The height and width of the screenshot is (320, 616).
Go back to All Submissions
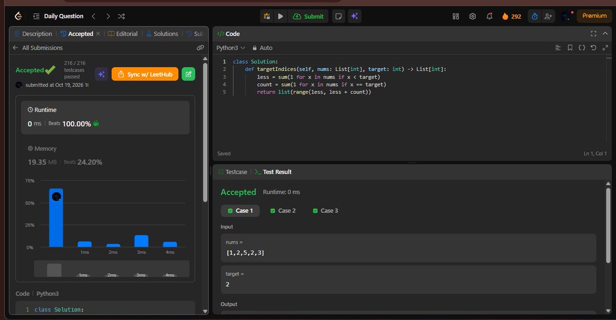37,48
